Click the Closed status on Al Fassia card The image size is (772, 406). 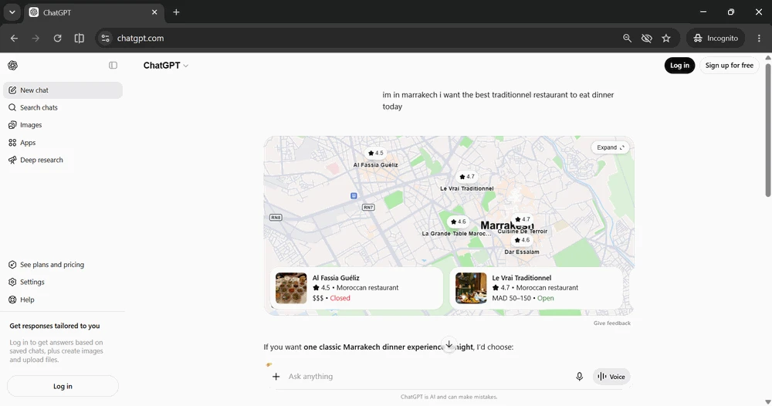coord(340,298)
